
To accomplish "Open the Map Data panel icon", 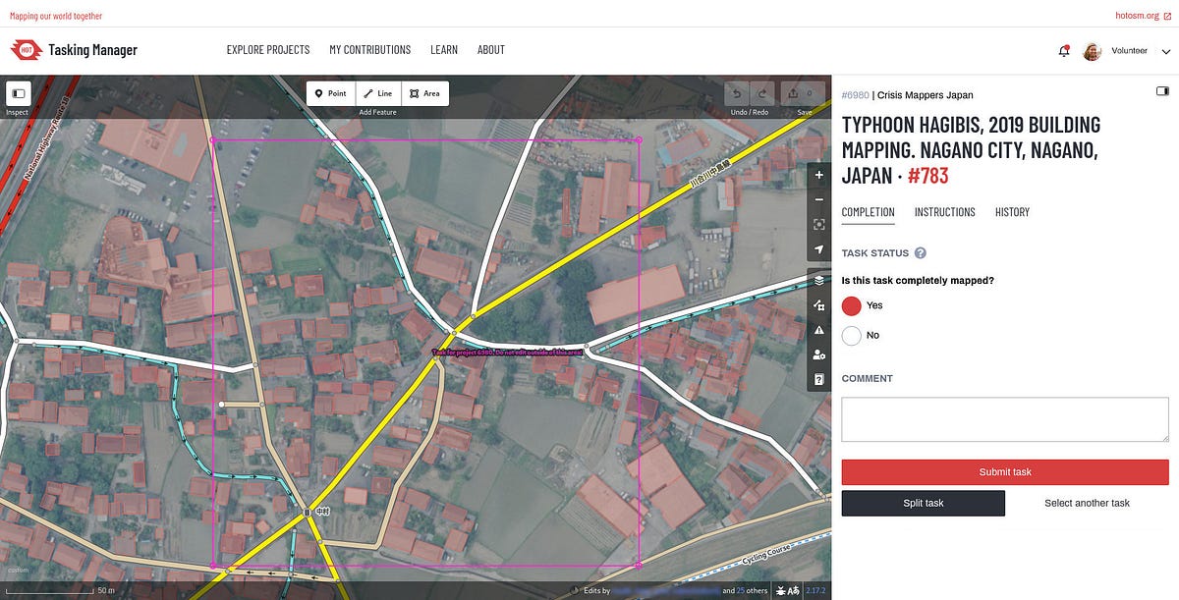I will point(818,304).
